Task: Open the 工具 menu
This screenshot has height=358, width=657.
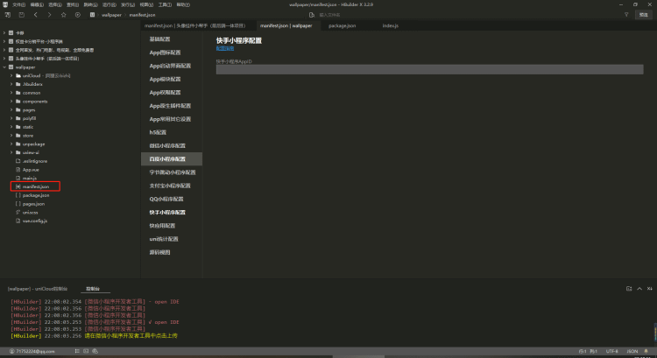Action: click(165, 4)
